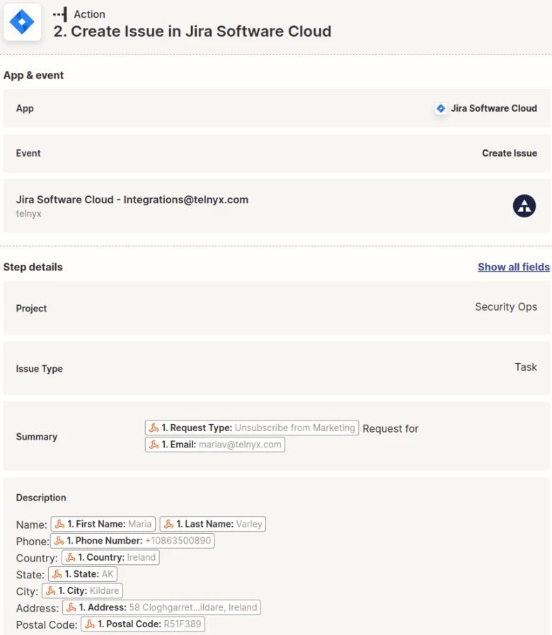552x635 pixels.
Task: Click the large Jira Software Cloud logo
Action: point(22,21)
